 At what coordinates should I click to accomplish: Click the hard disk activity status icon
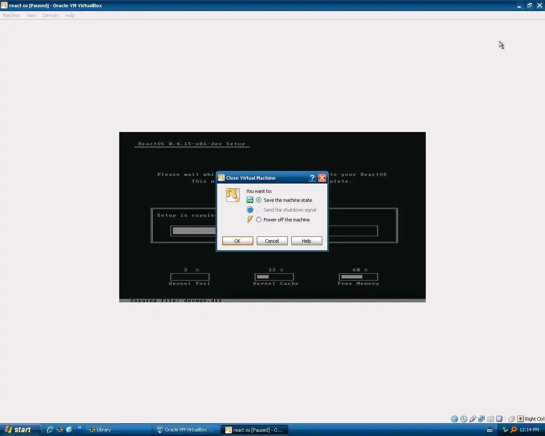tap(455, 419)
